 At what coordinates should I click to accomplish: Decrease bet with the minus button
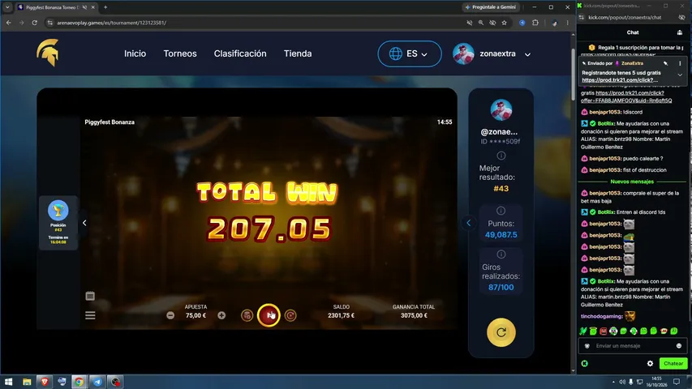(x=170, y=315)
